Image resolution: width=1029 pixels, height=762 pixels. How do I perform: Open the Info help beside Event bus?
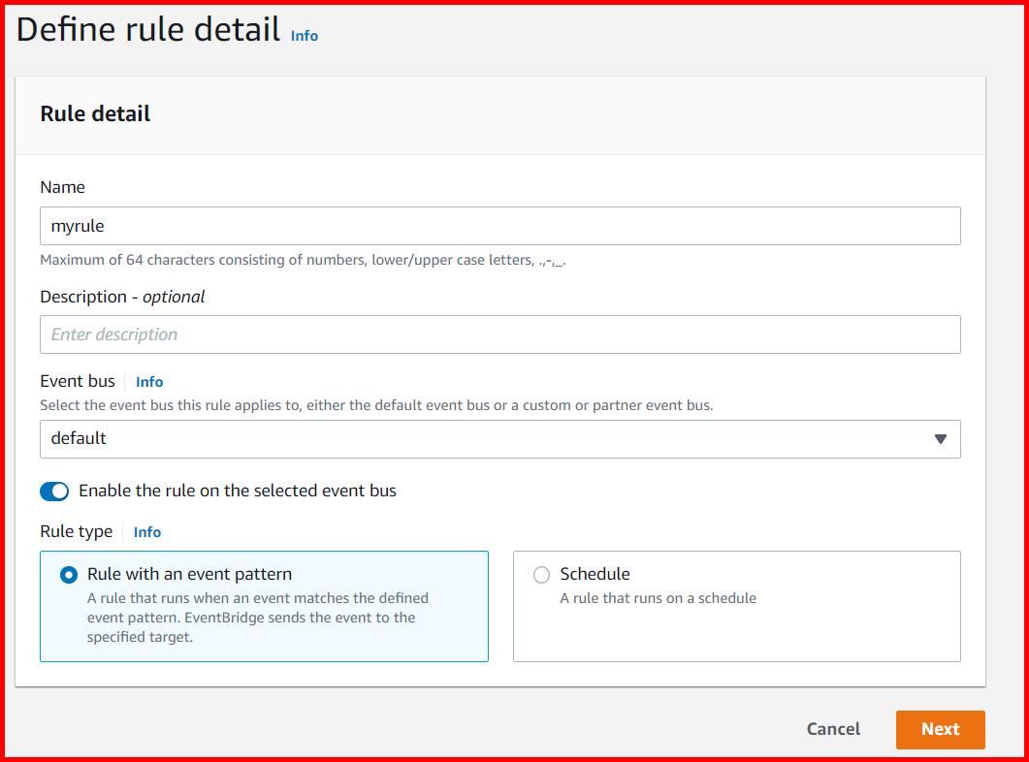tap(148, 382)
